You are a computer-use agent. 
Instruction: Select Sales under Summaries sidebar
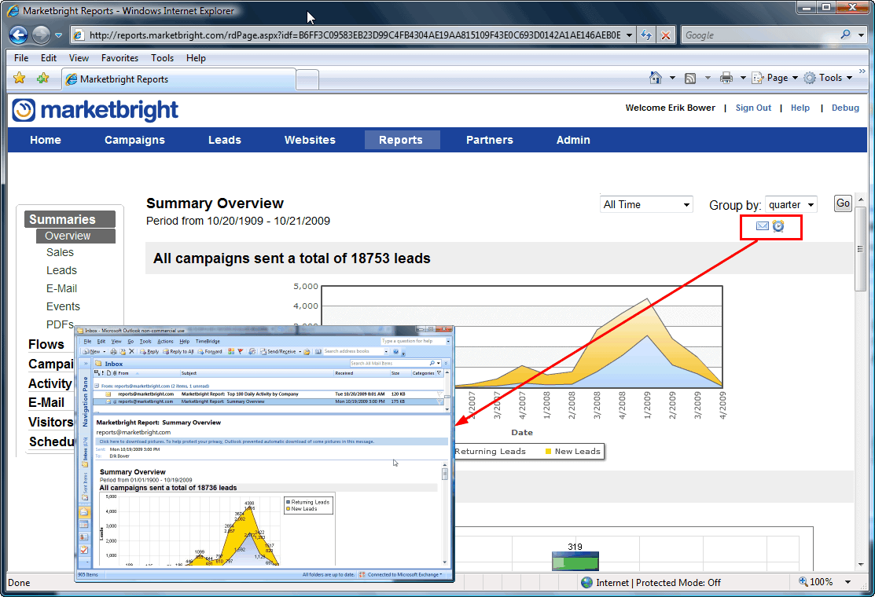[60, 252]
